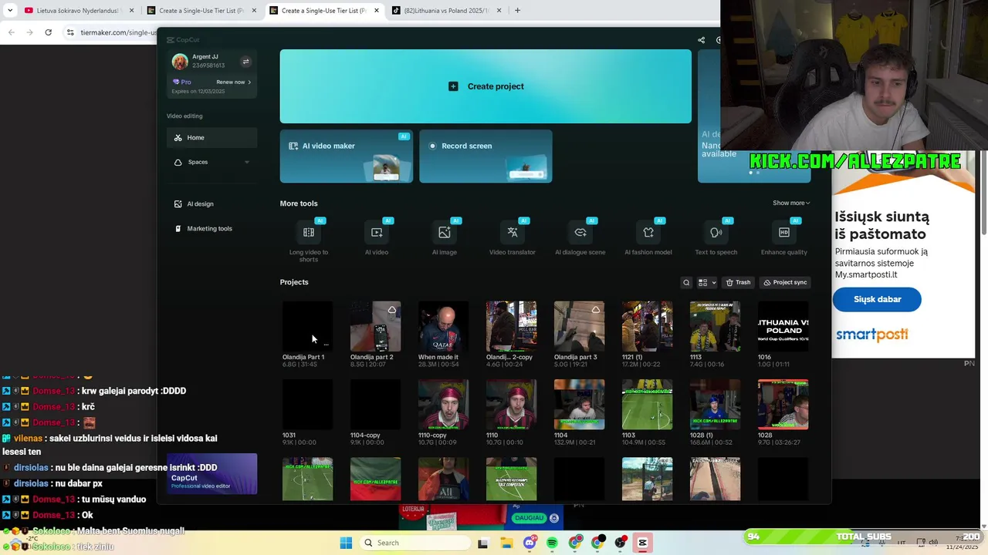This screenshot has height=555, width=988.
Task: Open the Video translator tool
Action: (x=513, y=237)
